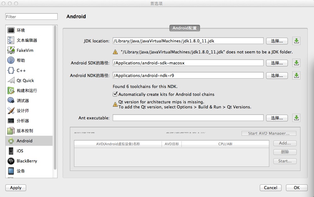Click the Add... AVD button

coord(285,143)
